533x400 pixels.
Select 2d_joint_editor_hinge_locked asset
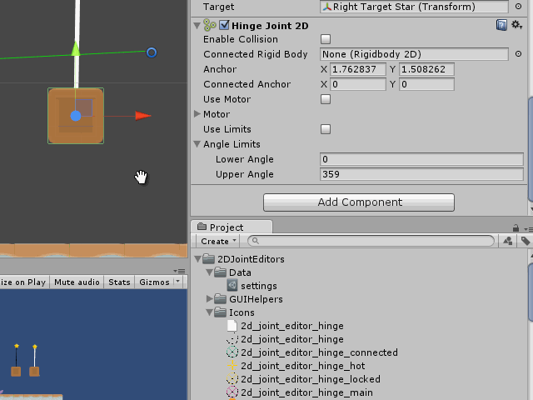point(311,379)
